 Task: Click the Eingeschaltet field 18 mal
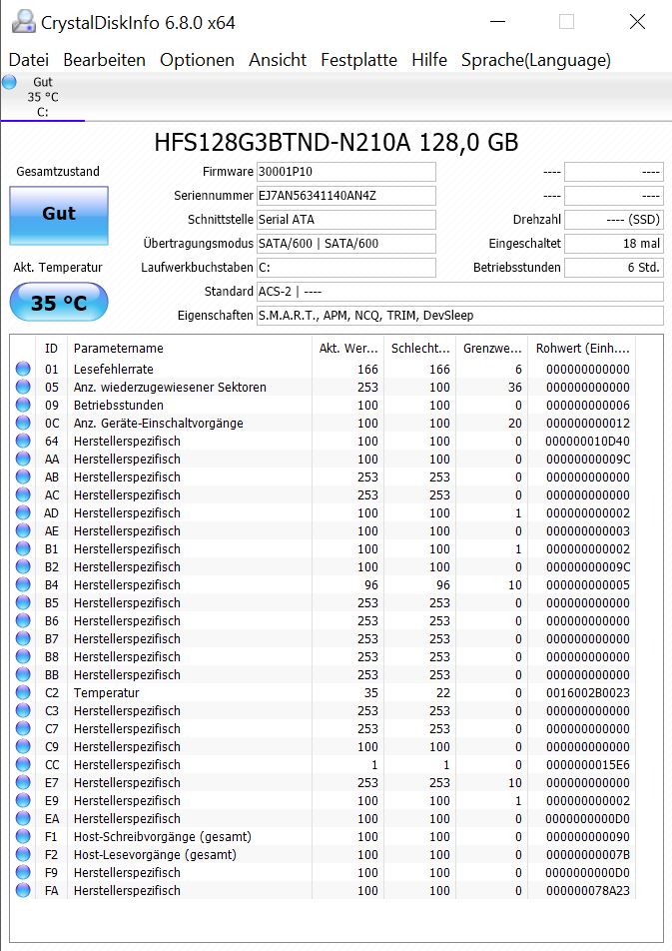(x=614, y=243)
